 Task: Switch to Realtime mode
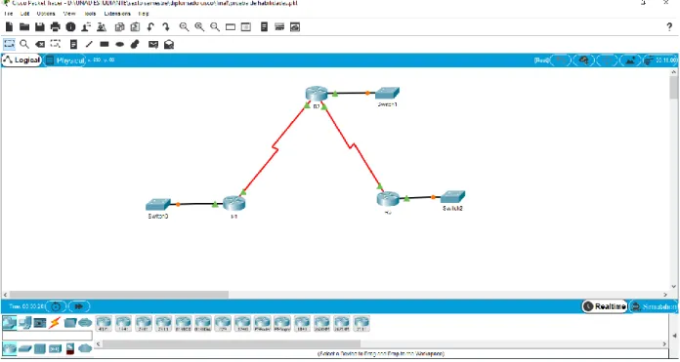(x=605, y=306)
